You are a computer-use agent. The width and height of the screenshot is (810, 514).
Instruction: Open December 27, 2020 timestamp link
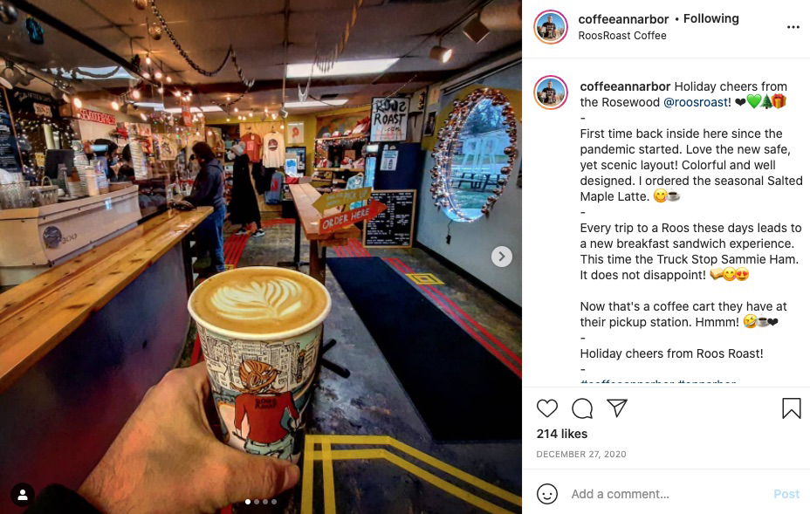[x=581, y=454]
